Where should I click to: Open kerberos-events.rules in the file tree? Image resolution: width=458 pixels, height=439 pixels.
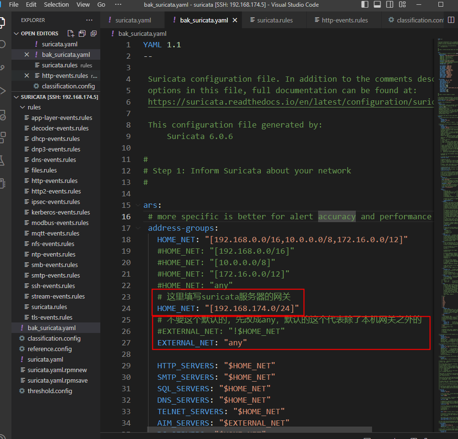point(61,213)
